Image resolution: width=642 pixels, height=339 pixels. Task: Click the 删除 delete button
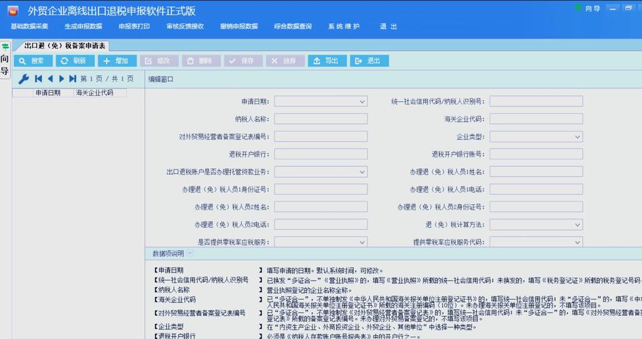[202, 61]
